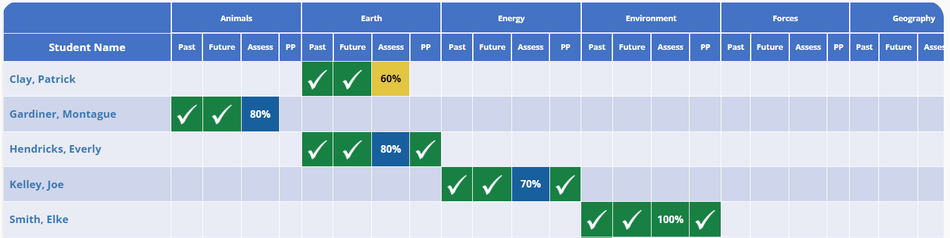Select the Forces topic column header
The height and width of the screenshot is (238, 950).
coord(785,18)
